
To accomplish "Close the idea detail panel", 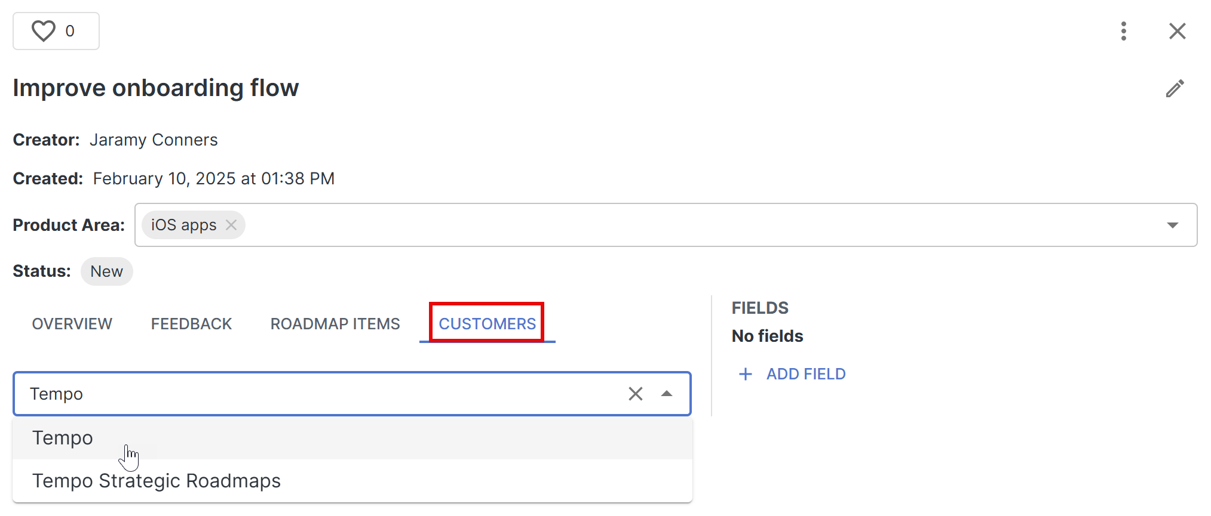I will (x=1177, y=30).
